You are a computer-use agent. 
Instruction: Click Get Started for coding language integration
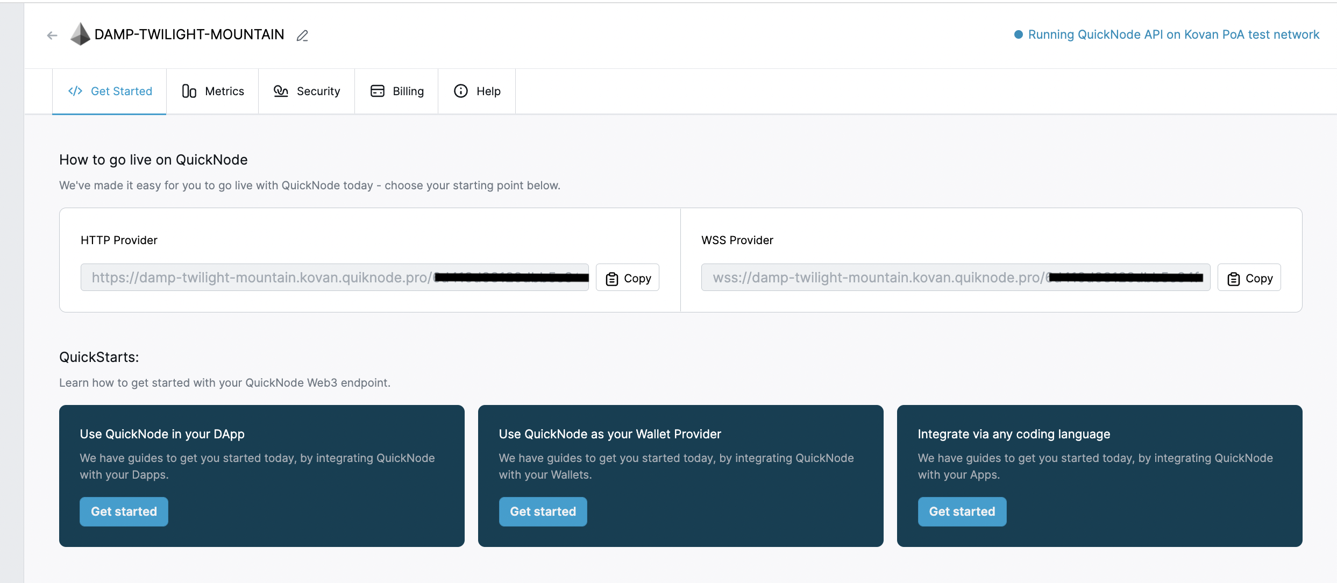coord(962,511)
